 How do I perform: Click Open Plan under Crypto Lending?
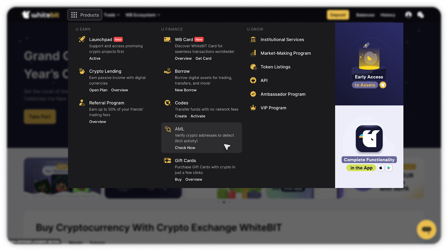pos(98,90)
